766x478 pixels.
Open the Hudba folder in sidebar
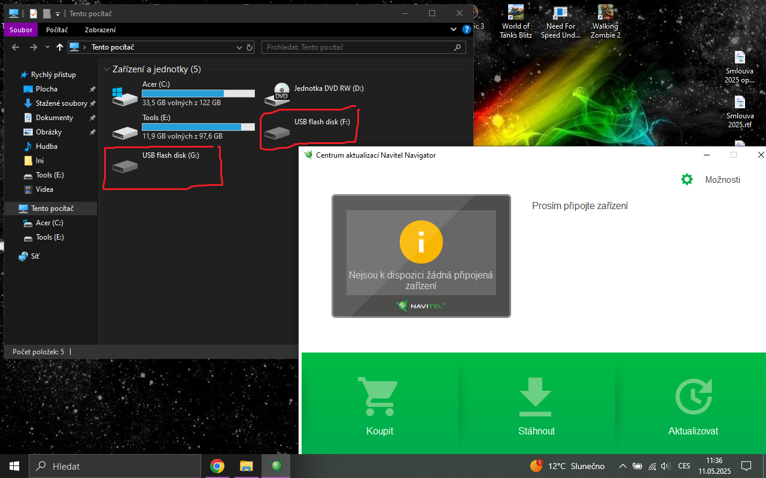(47, 146)
